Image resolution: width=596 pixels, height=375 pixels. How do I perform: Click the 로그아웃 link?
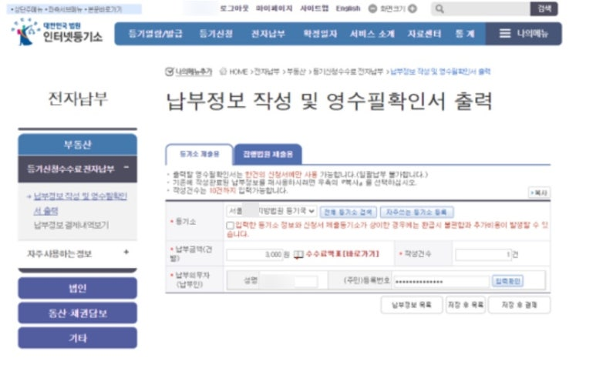pyautogui.click(x=234, y=8)
